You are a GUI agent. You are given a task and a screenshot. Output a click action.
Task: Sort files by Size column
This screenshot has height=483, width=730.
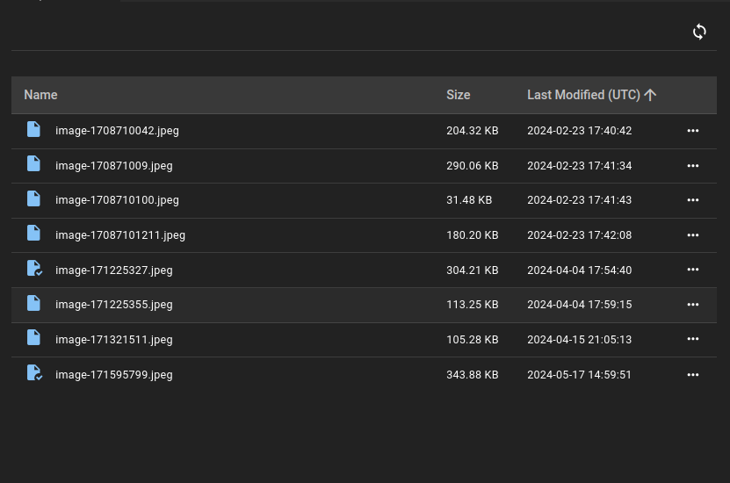click(x=458, y=95)
